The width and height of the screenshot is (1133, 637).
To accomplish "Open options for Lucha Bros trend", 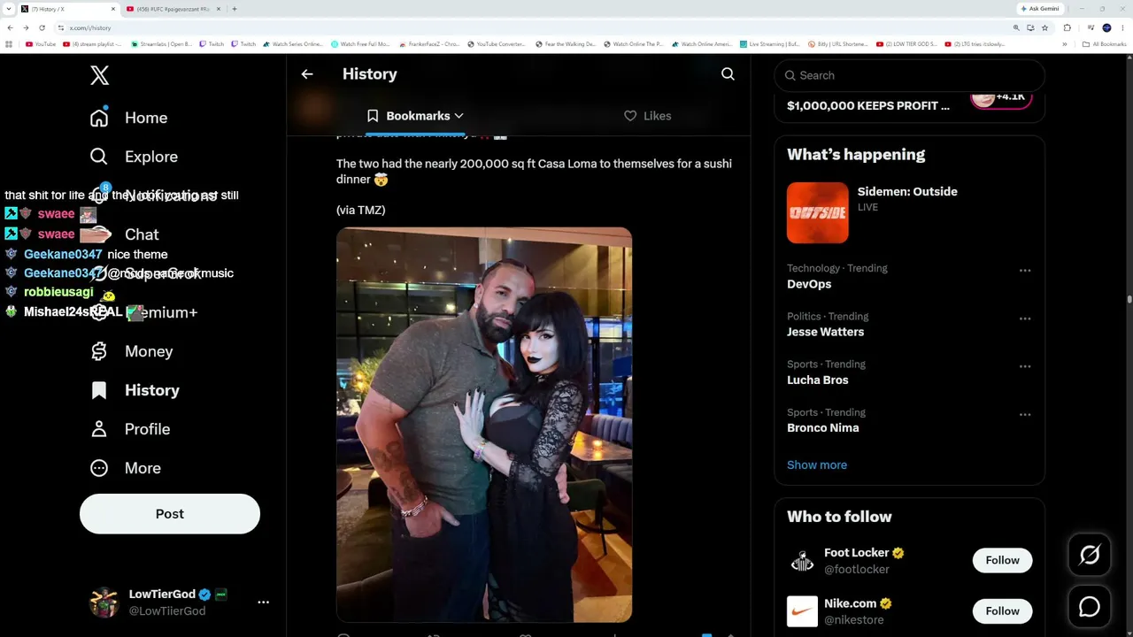I will pos(1025,366).
